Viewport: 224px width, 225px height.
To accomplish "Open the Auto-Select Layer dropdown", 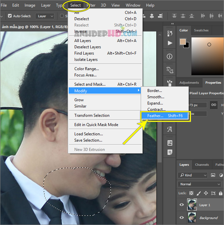I will click(x=45, y=16).
